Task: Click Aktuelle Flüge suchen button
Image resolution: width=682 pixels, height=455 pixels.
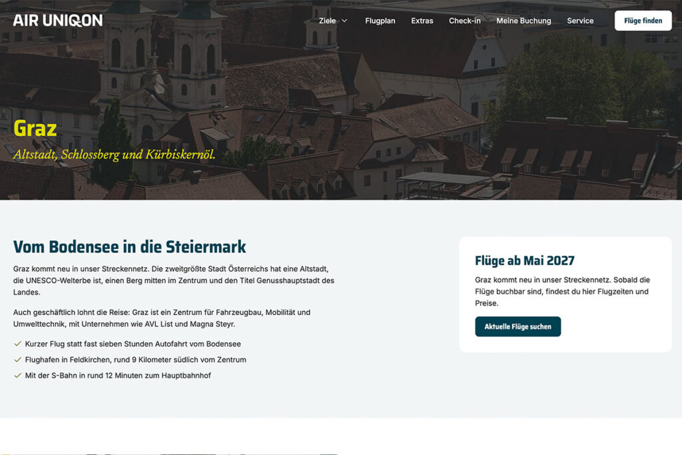Action: click(x=517, y=326)
